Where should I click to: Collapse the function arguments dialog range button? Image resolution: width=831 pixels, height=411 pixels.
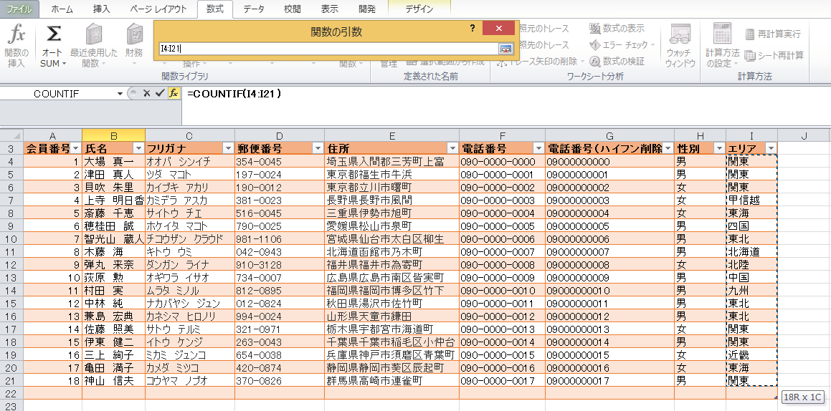point(505,49)
